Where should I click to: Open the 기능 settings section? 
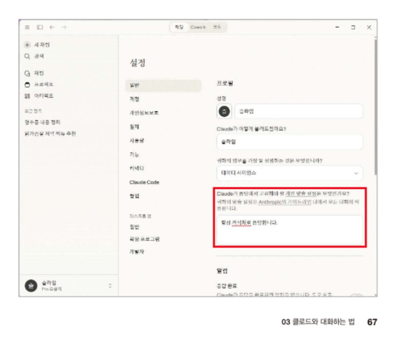pos(134,154)
